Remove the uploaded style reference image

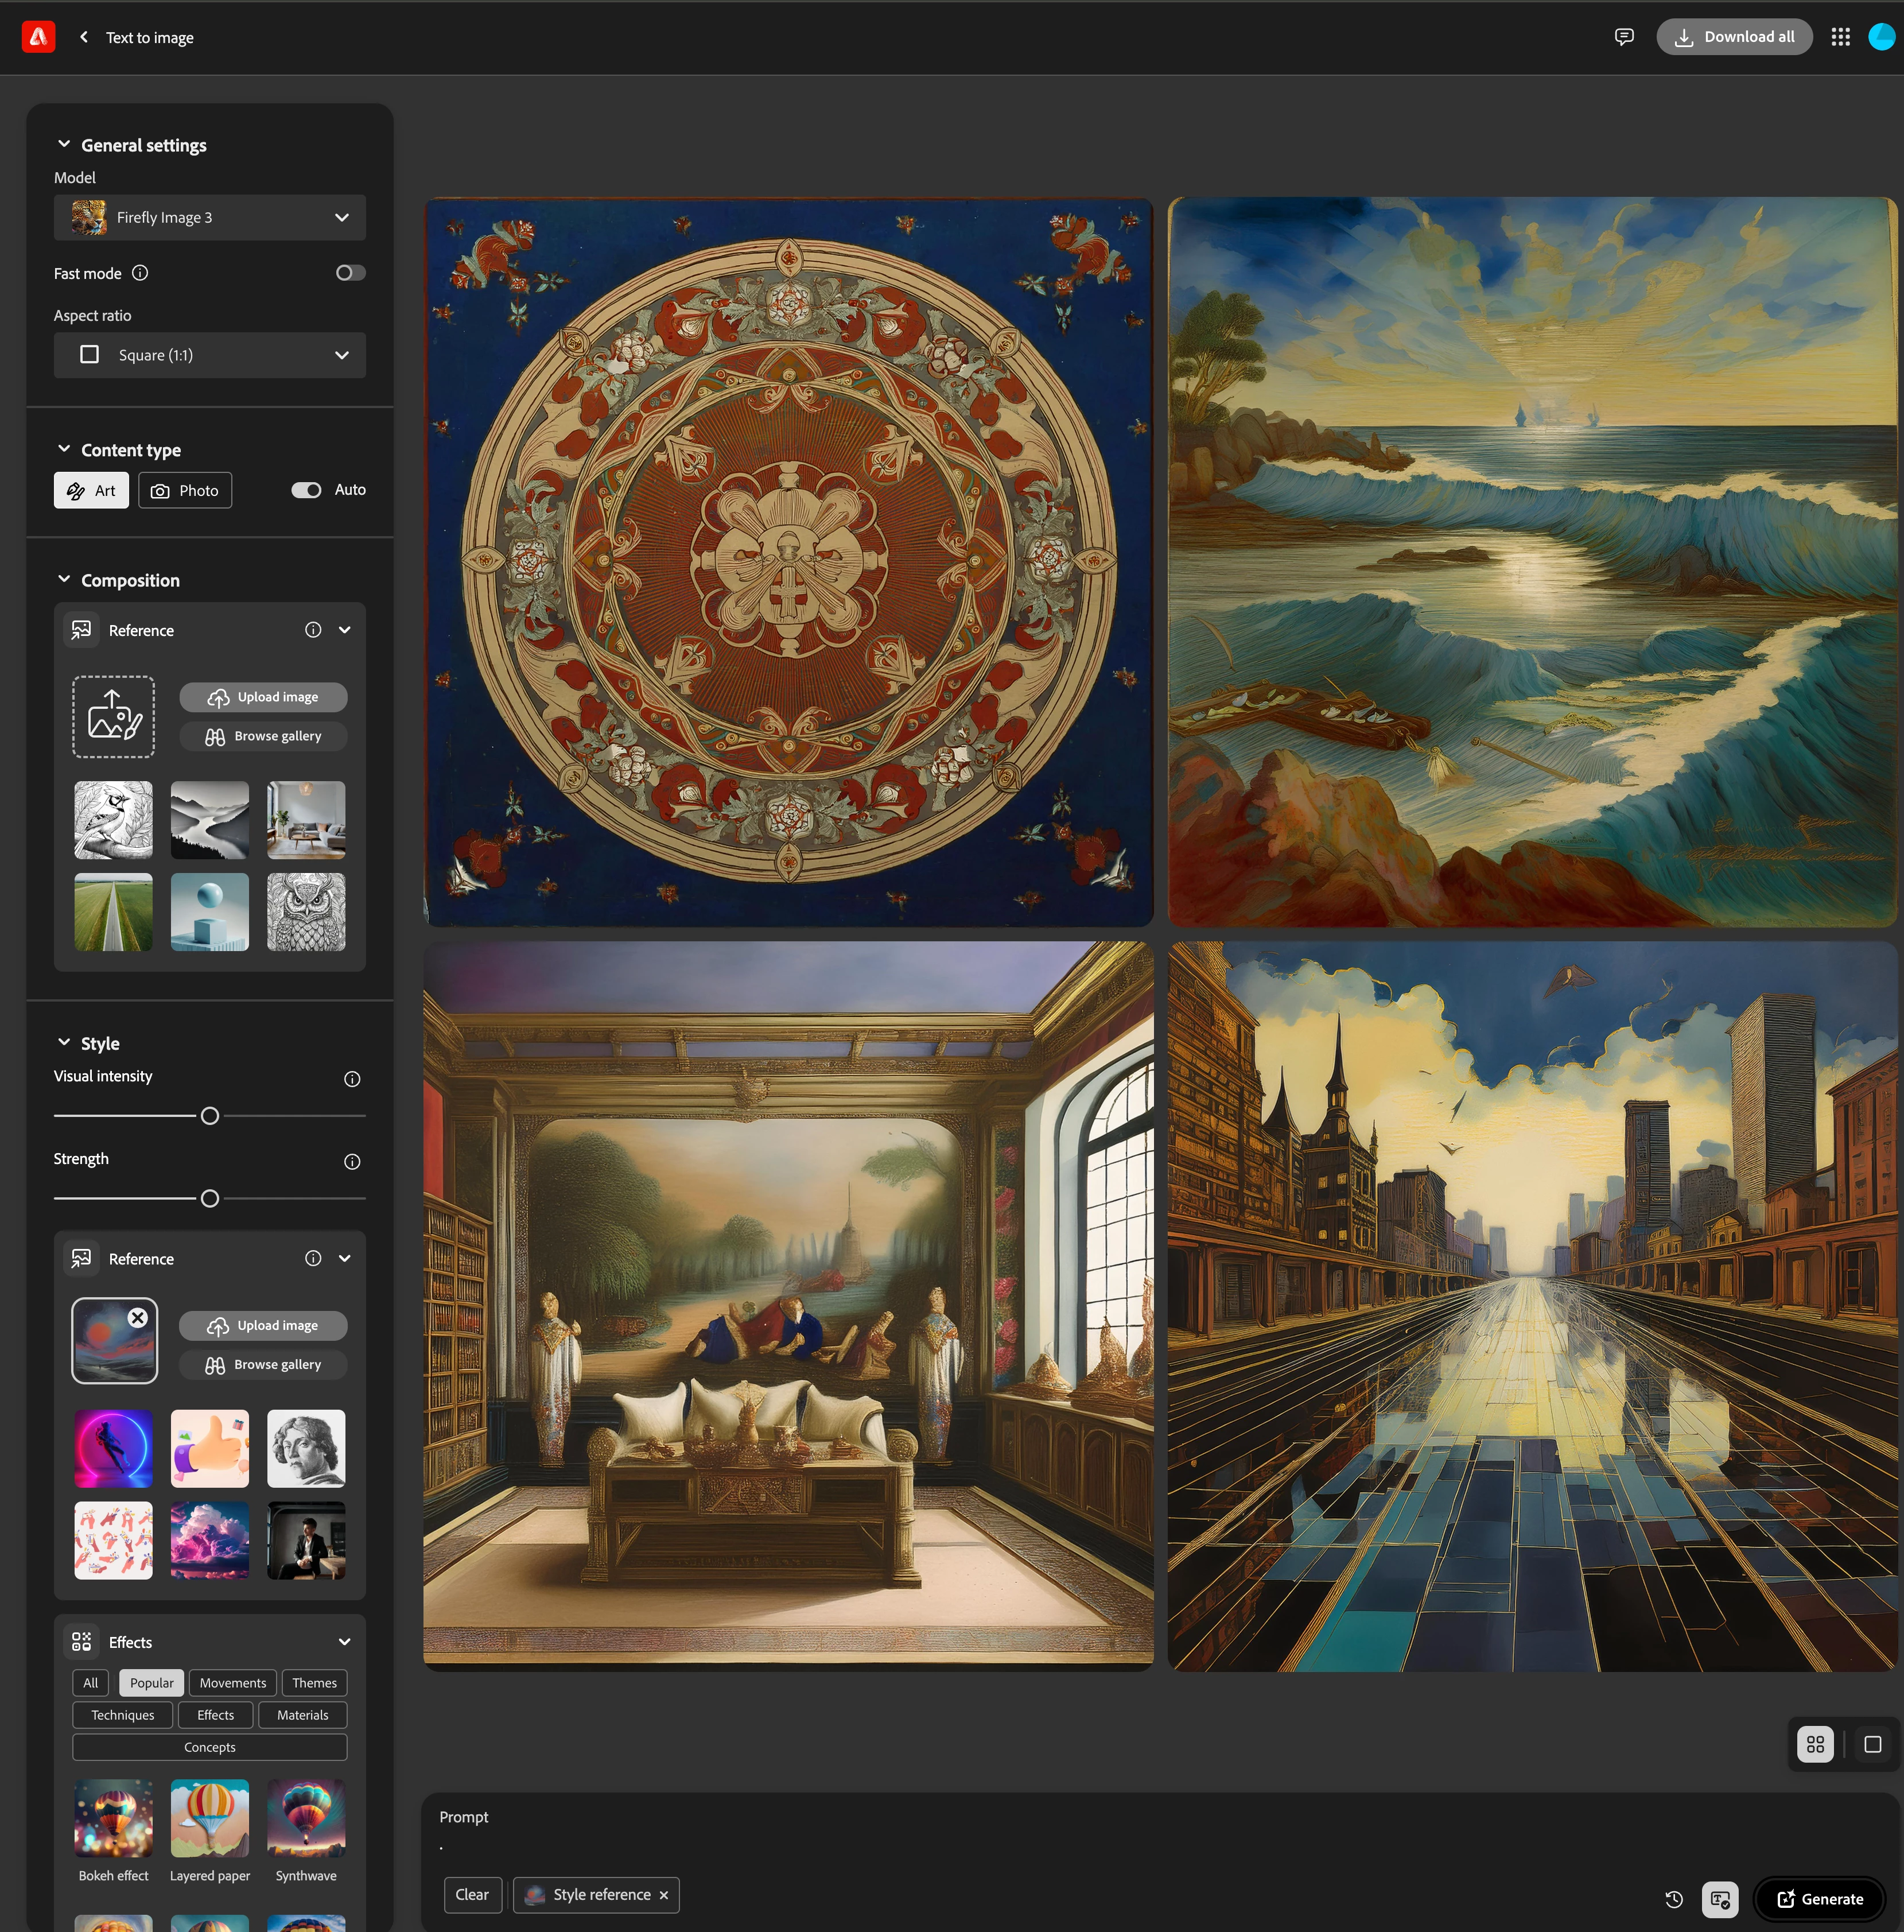139,1318
